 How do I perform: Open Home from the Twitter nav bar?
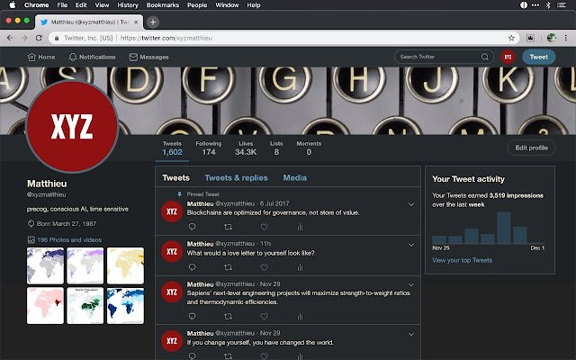point(41,57)
